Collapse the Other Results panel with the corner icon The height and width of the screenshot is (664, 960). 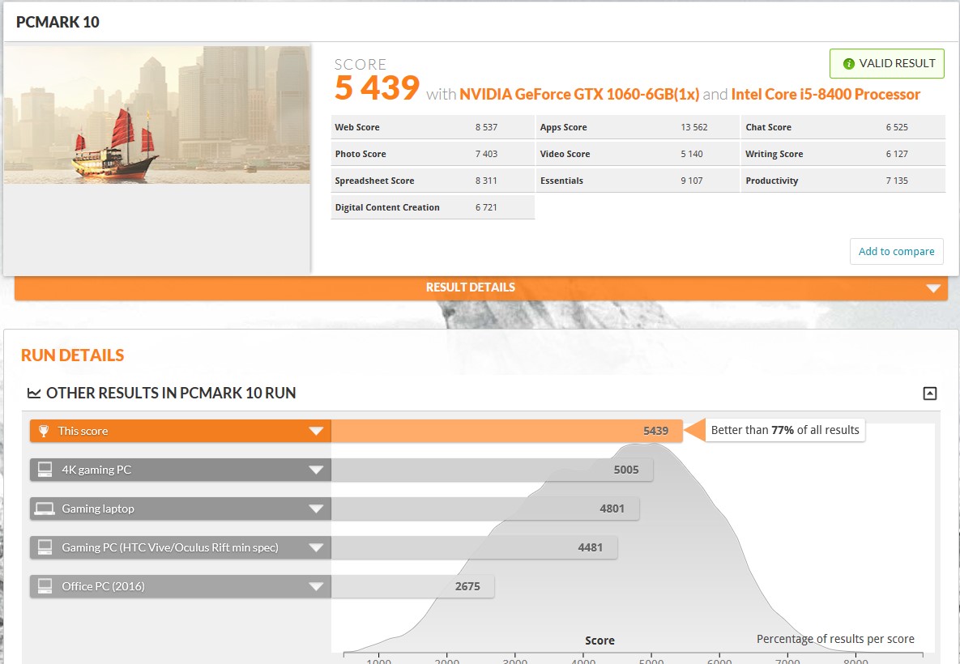929,394
